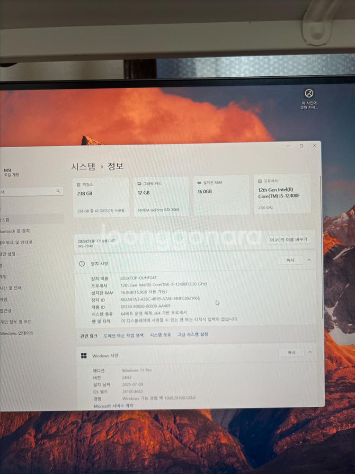The width and height of the screenshot is (355, 474).
Task: Click the '이 PC의 이름 바꾸기' button
Action: point(289,240)
